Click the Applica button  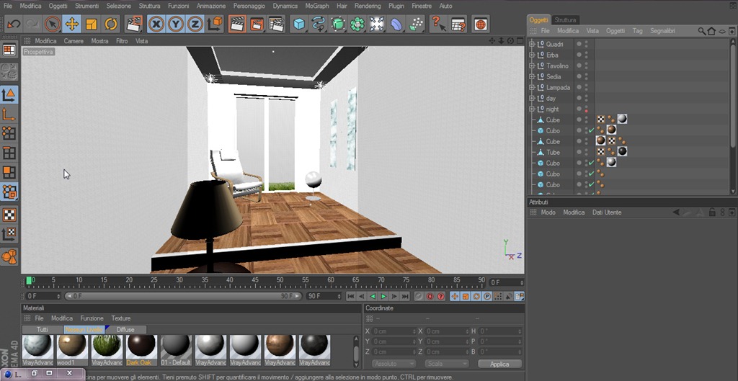tap(500, 364)
